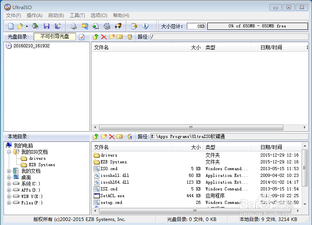Screen dimensions: 312x225
Task: Expand the 我的文档 tree node
Action: [9, 171]
